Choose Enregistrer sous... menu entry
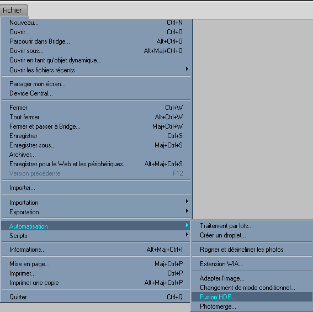Screen dimensions: 313x312 [x=96, y=145]
